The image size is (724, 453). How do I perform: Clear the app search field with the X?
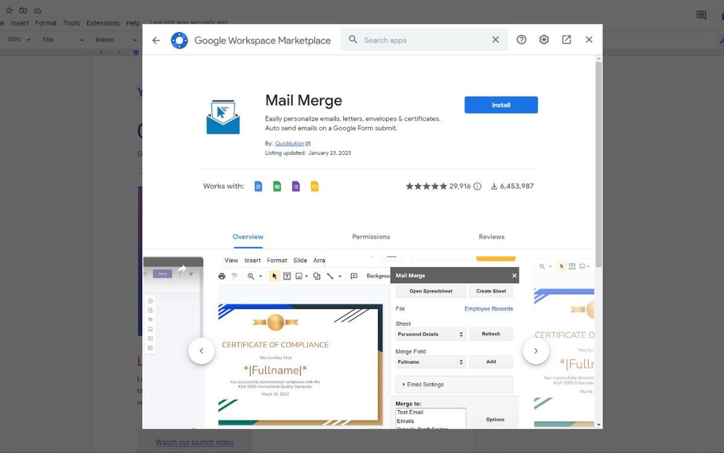click(x=495, y=39)
